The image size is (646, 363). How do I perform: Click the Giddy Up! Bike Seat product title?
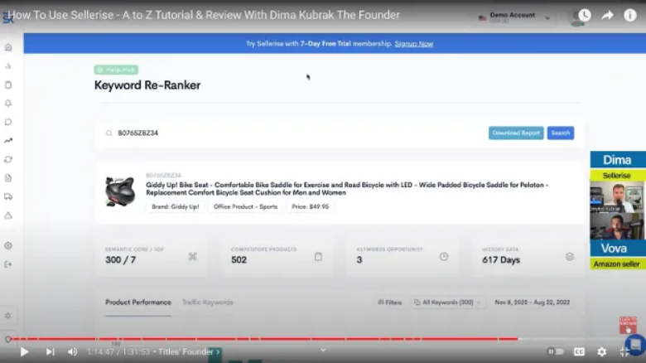(x=347, y=189)
